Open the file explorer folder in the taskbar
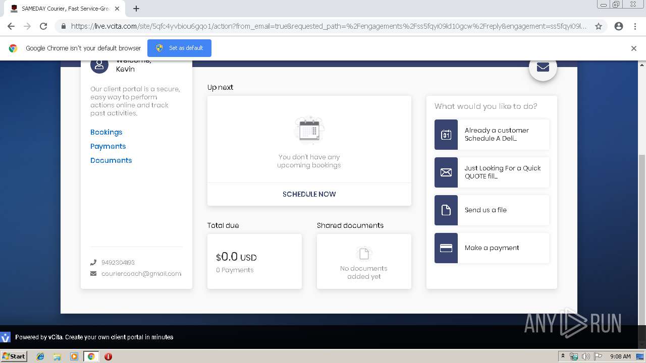 coord(57,356)
